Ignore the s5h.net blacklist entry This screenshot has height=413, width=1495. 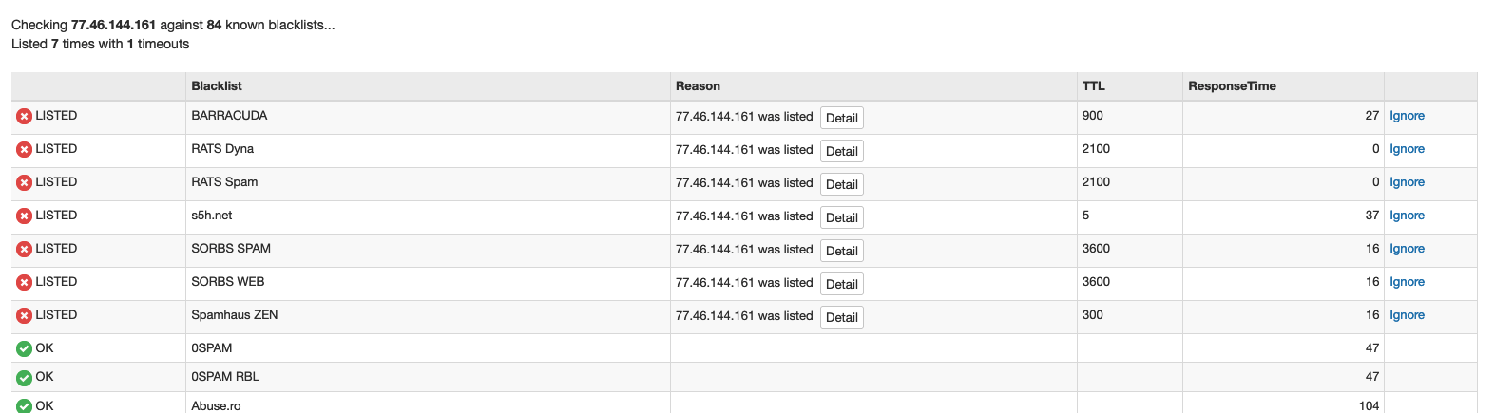click(1407, 216)
